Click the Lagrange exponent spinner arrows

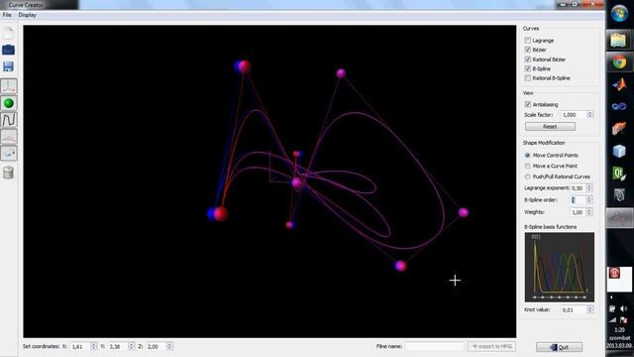589,187
